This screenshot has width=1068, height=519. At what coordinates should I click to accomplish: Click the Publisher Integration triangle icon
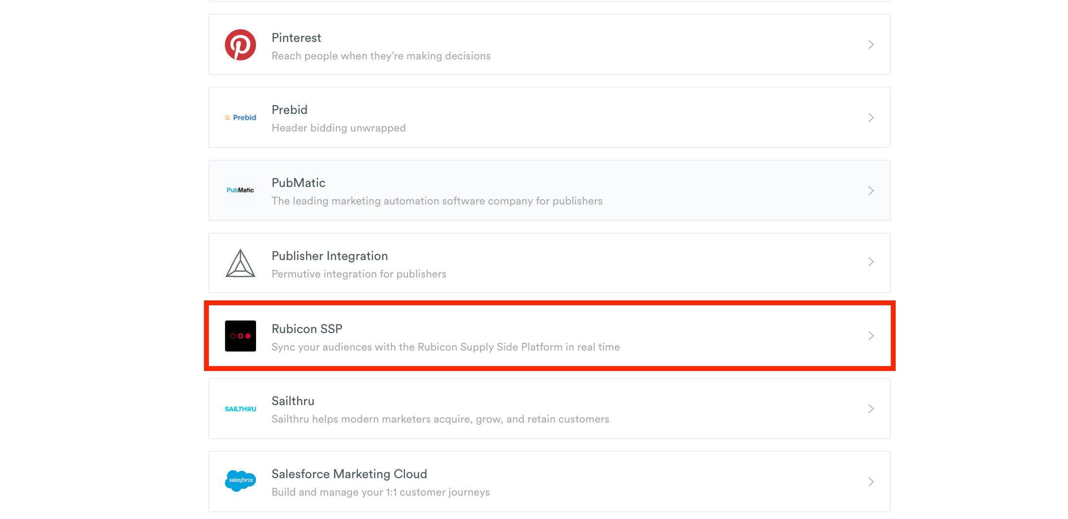[x=240, y=263]
